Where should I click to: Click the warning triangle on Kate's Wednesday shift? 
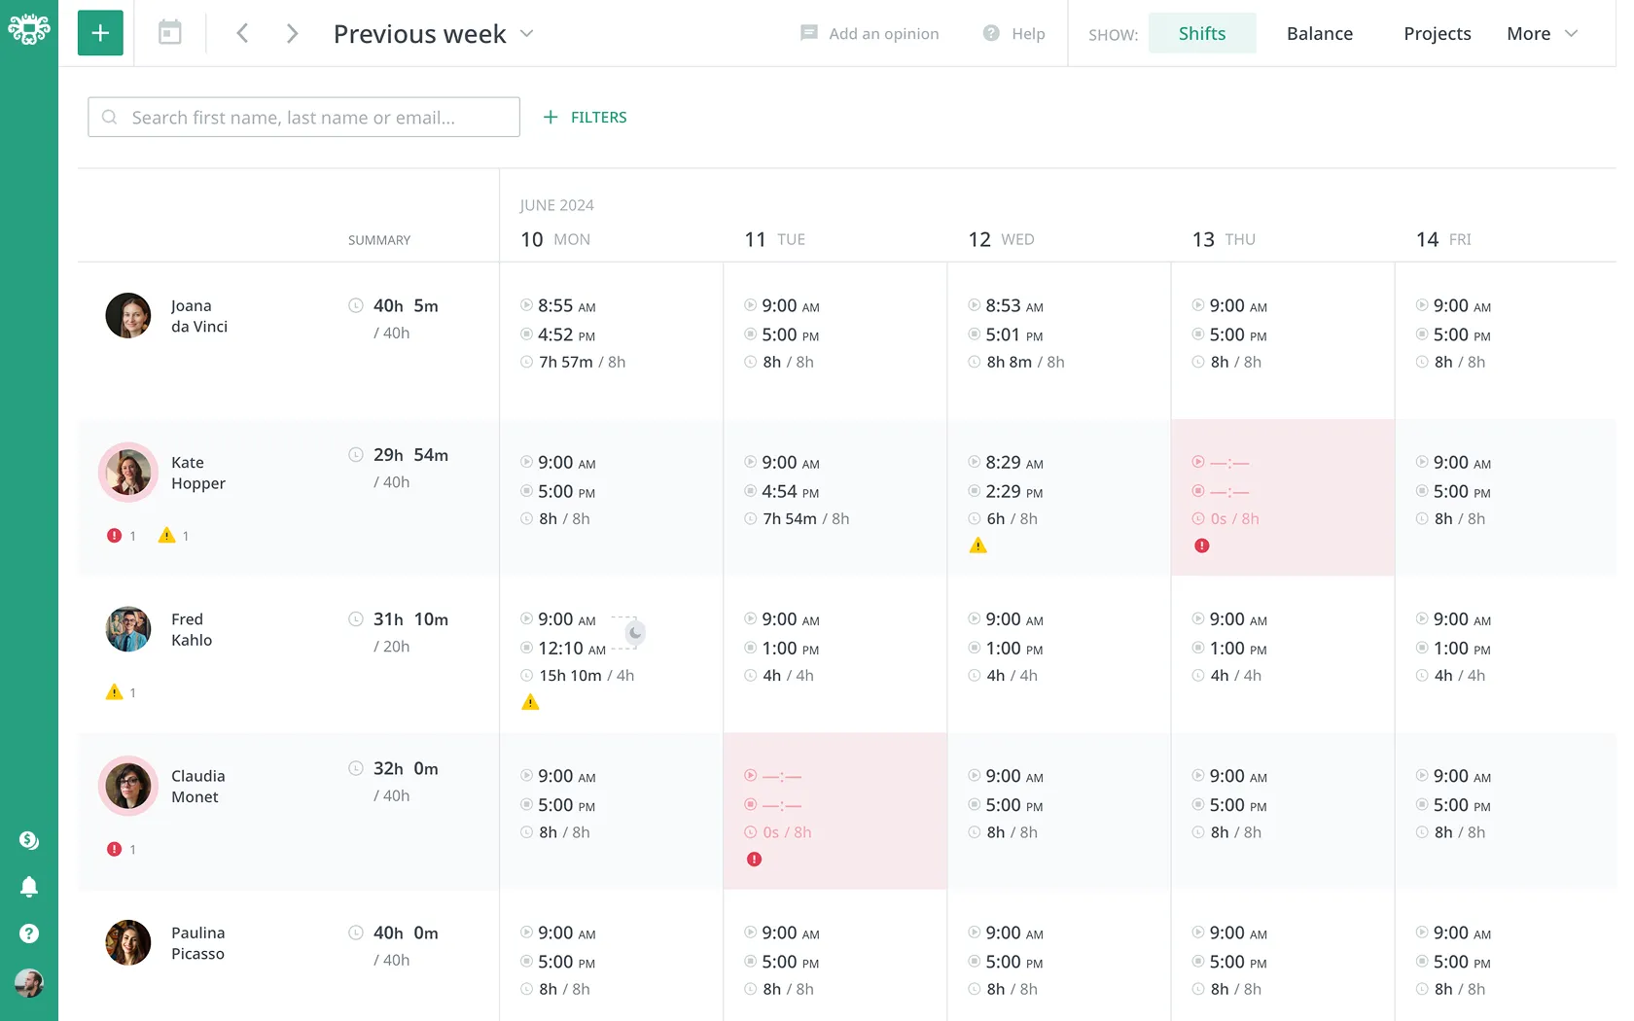click(978, 546)
